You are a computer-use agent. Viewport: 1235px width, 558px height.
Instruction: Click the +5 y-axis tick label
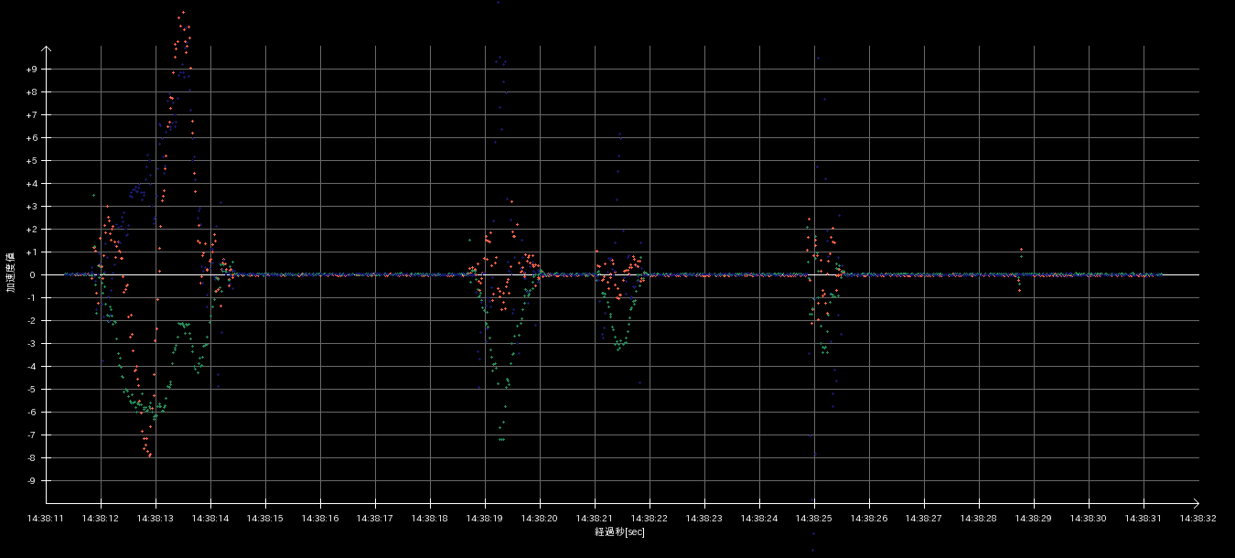coord(32,161)
